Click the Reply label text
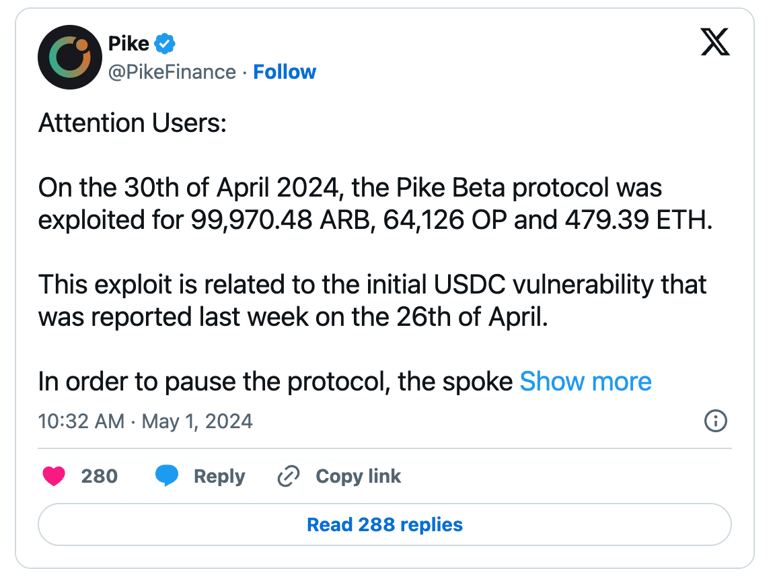775x579 pixels. tap(219, 476)
